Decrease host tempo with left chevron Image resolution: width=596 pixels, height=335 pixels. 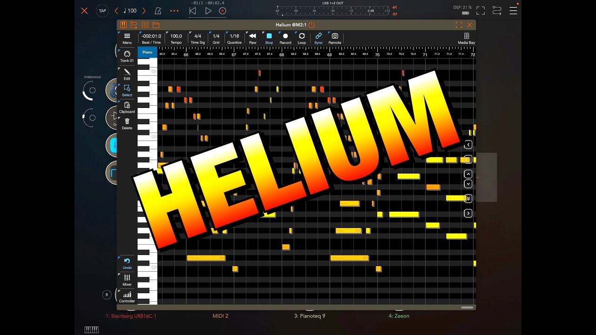click(116, 11)
